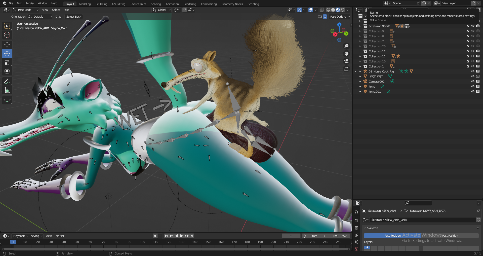Click the End frame field showing 250
The height and width of the screenshot is (256, 483).
(x=340, y=236)
